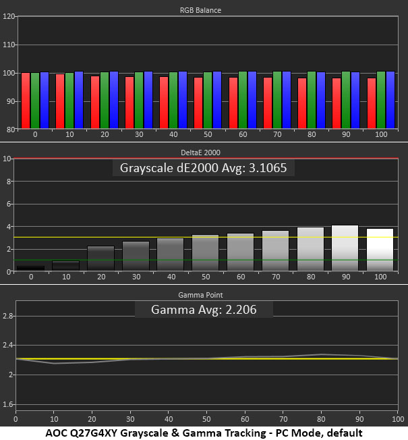Click blue bar at 30 in RGB Balance
The height and width of the screenshot is (440, 408).
148,100
